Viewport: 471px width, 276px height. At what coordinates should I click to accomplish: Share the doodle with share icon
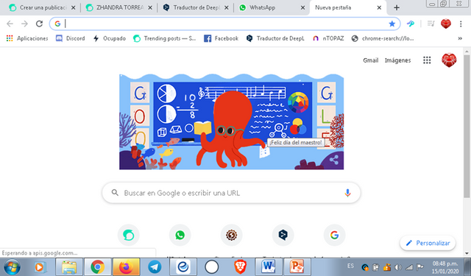pyautogui.click(x=333, y=160)
